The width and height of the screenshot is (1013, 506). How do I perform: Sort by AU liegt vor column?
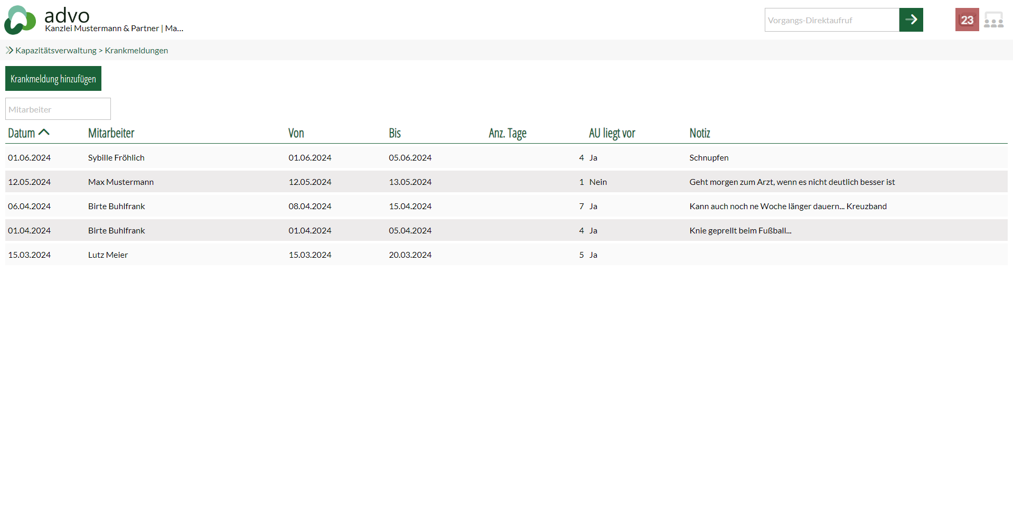pos(612,133)
